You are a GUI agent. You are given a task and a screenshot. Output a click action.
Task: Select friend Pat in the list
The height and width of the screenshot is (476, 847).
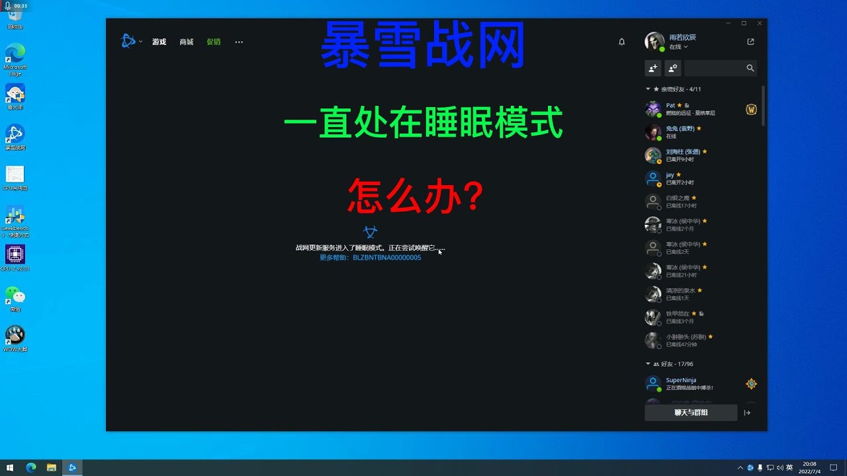[x=701, y=109]
